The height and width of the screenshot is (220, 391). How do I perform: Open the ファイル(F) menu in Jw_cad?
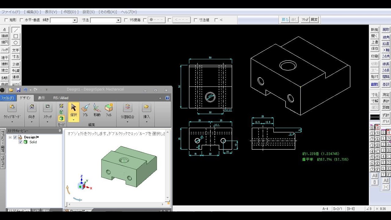[x=11, y=12]
